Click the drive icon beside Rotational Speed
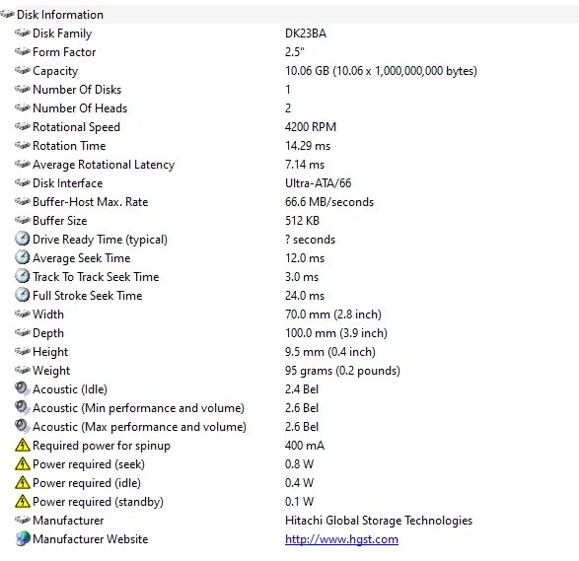Screen dimensions: 579x561 pyautogui.click(x=22, y=126)
